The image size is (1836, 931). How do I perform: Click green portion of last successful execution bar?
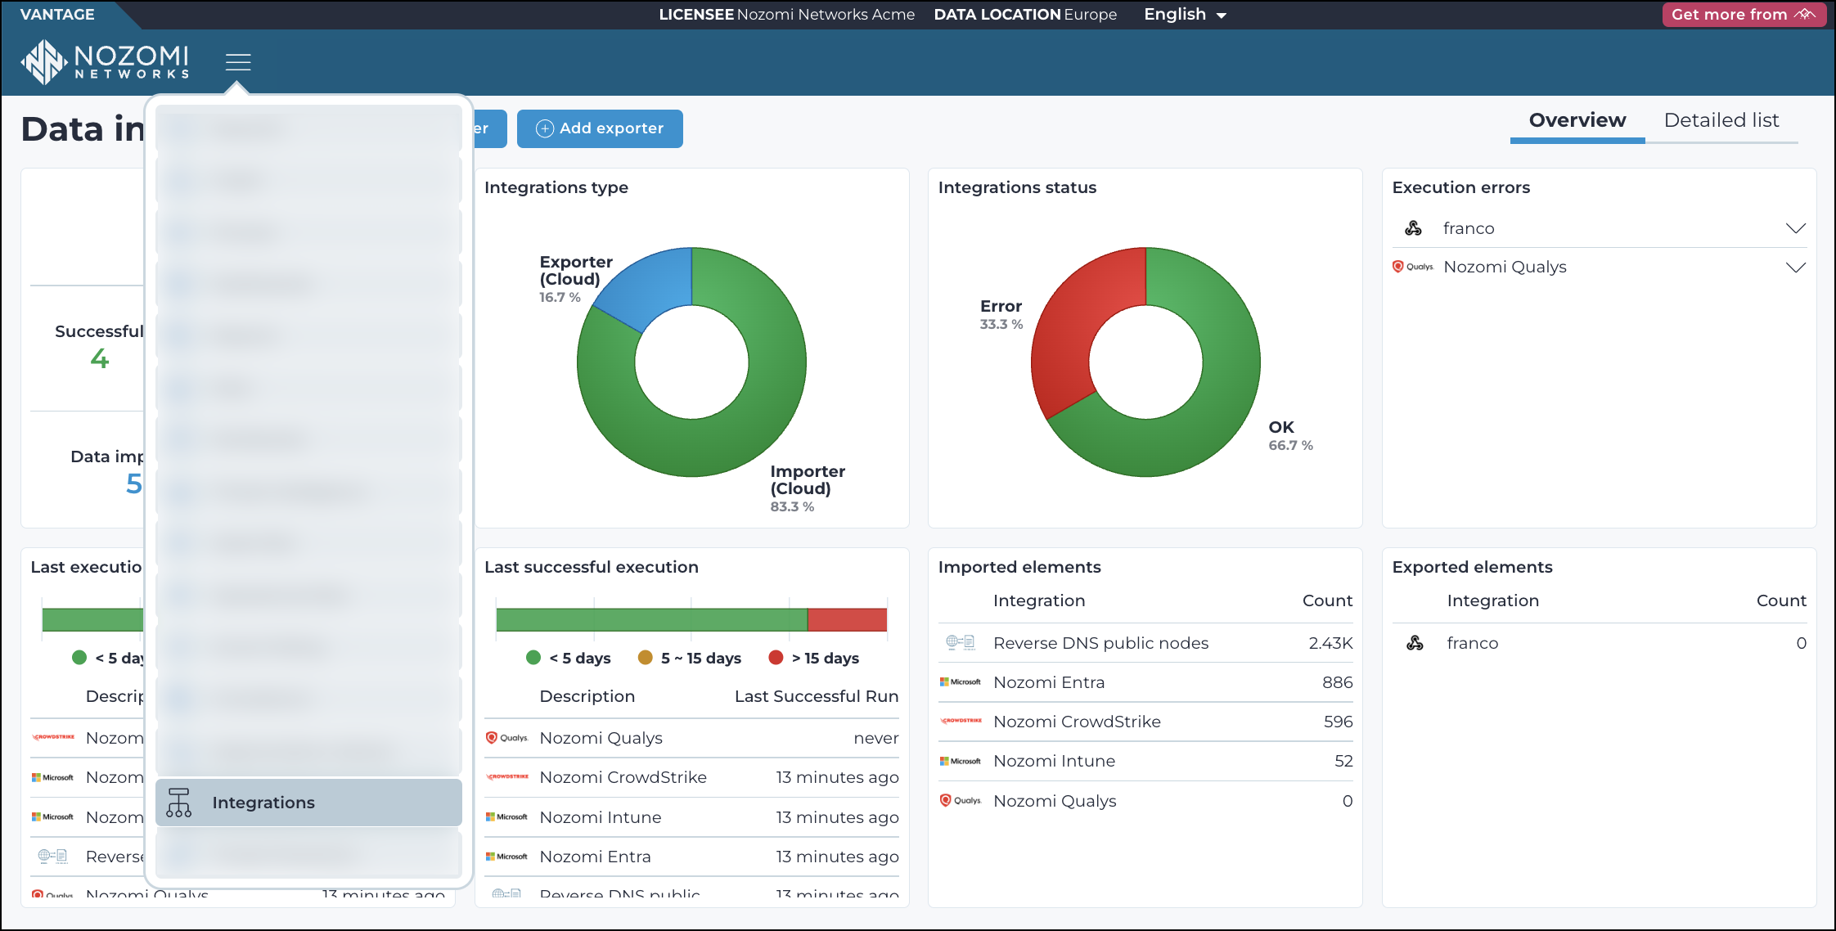(x=651, y=619)
